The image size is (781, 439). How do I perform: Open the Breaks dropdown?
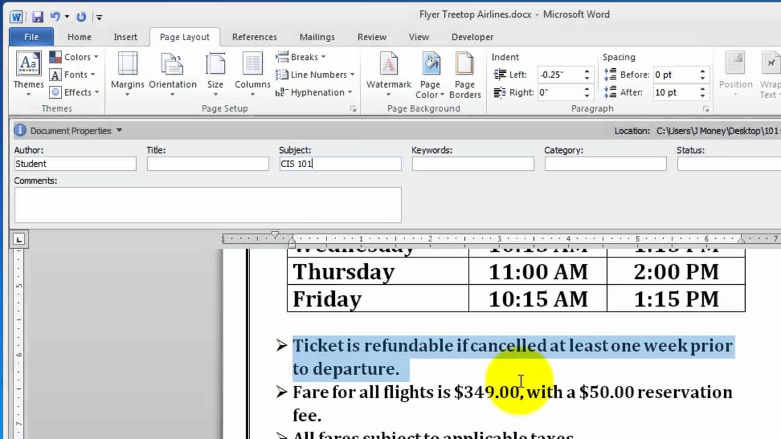[x=300, y=57]
